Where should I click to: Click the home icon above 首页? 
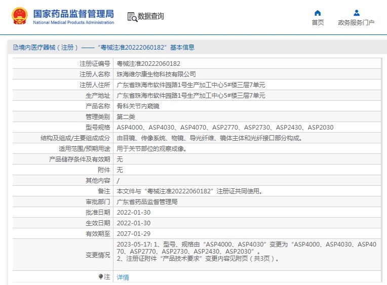tap(318, 13)
